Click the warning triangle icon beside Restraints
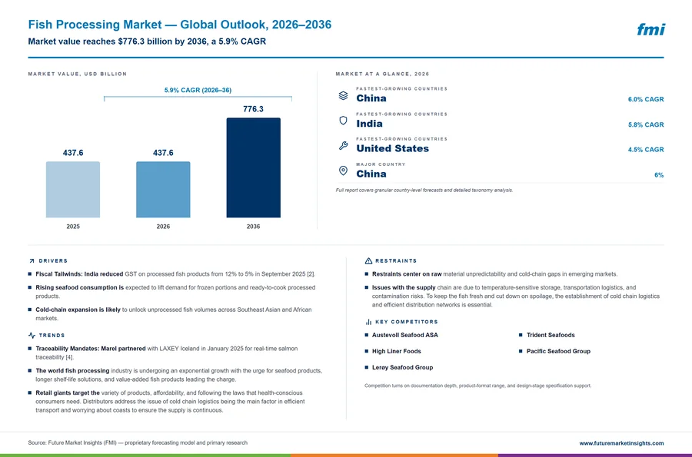Screen dimensions: 692x457 click(368, 261)
